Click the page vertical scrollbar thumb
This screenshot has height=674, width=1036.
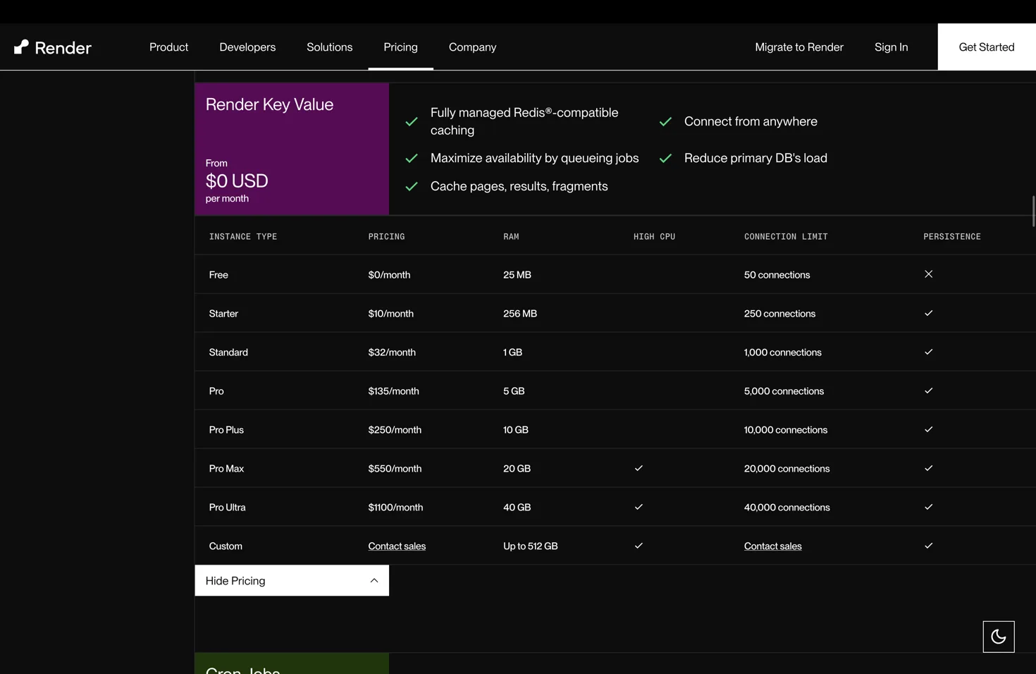pos(1033,212)
